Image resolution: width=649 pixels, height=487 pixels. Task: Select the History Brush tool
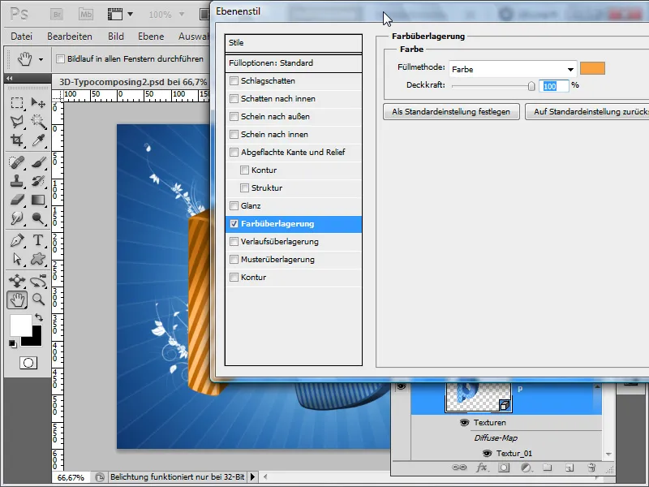click(x=38, y=181)
